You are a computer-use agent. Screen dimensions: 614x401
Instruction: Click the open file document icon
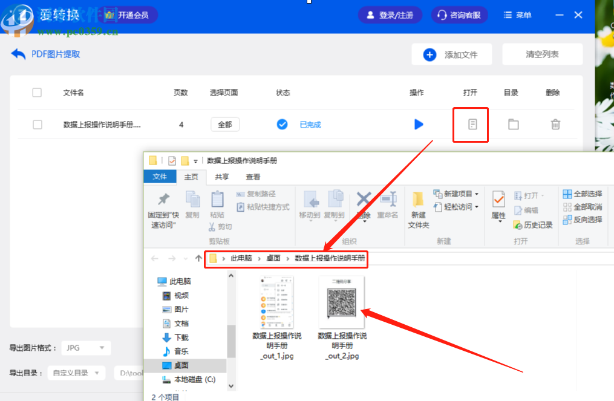pos(472,125)
